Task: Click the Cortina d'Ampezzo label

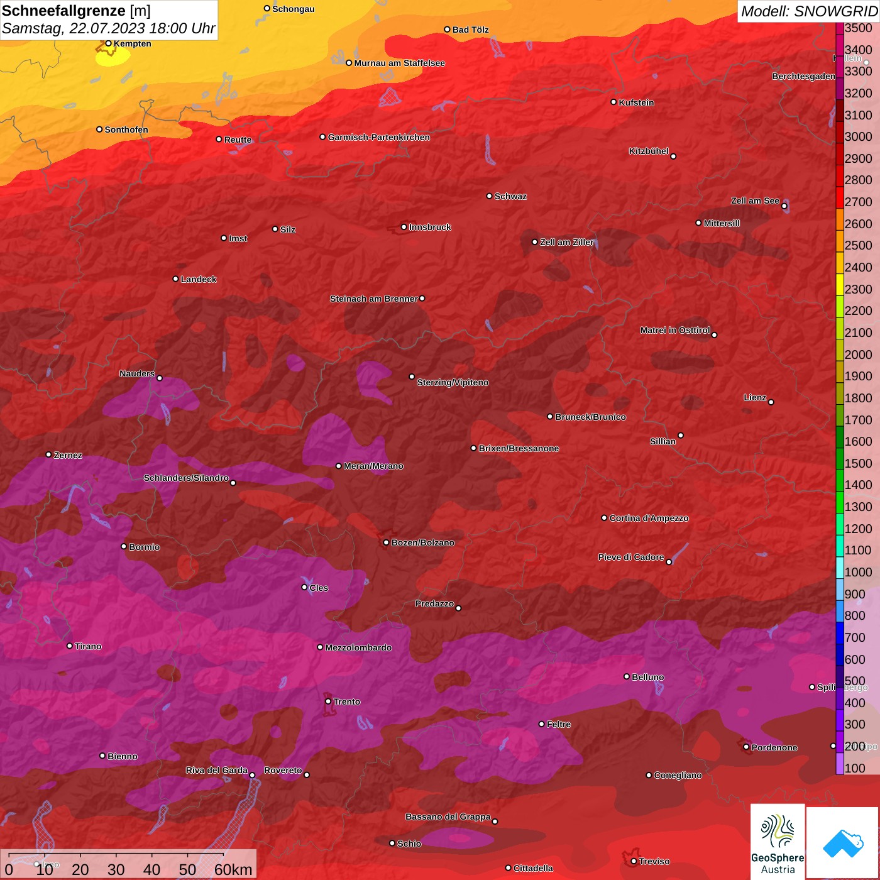Action: tap(649, 518)
